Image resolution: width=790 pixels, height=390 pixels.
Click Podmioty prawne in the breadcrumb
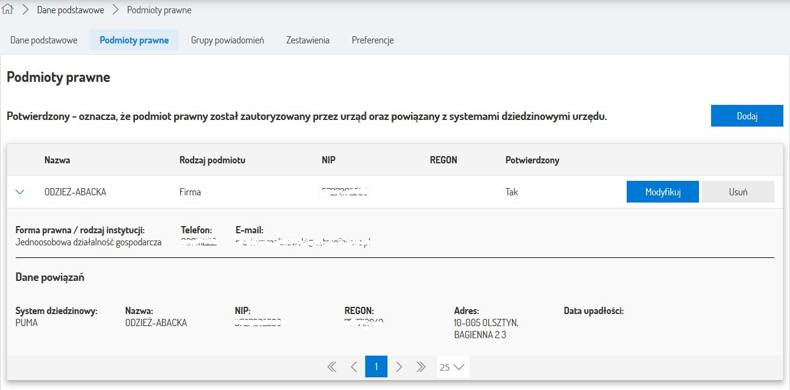[x=159, y=10]
